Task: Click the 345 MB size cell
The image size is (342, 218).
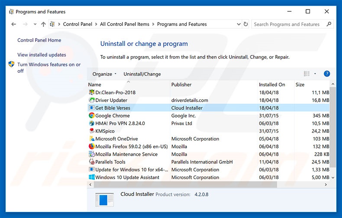Action: coord(321,115)
